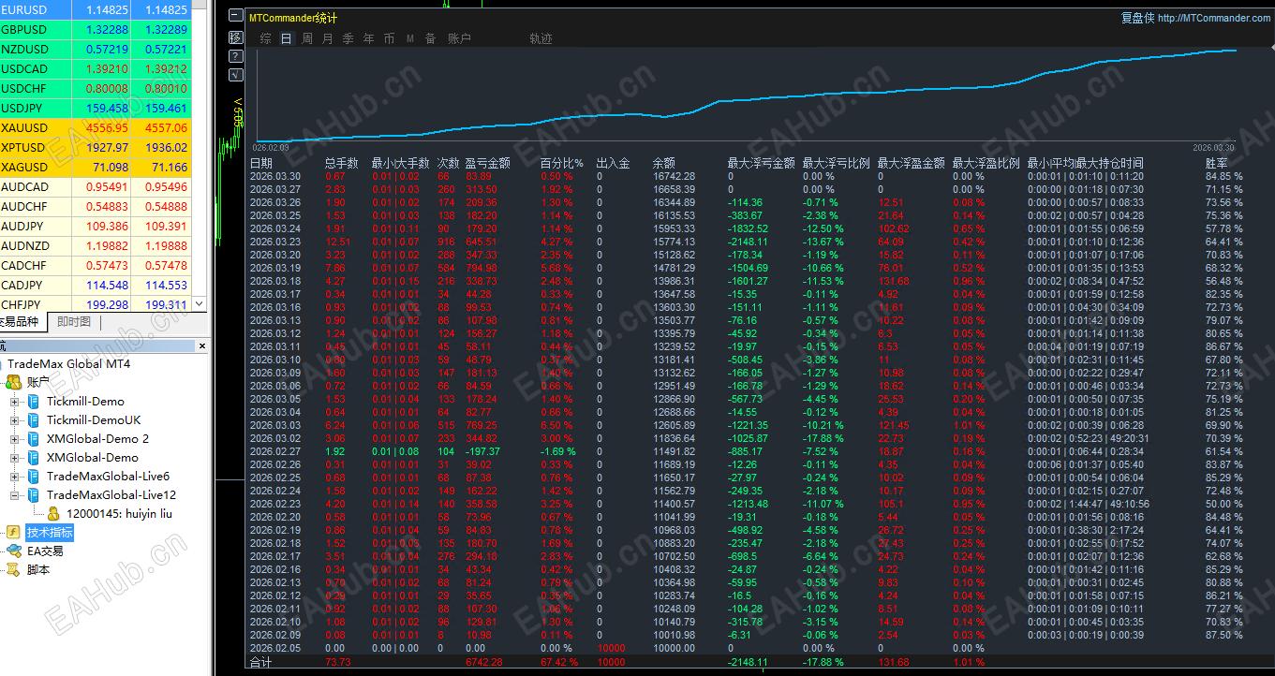This screenshot has width=1275, height=676.
Task: Open help with the question mark icon
Action: click(236, 56)
